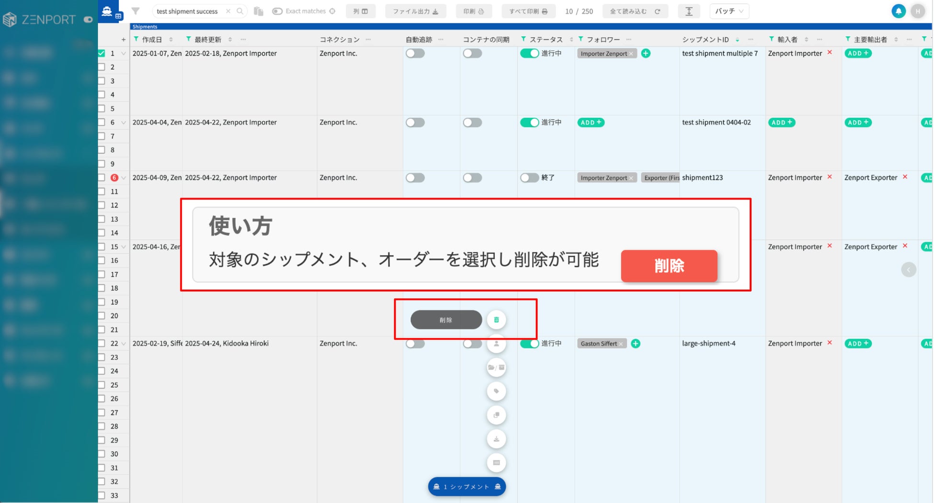934x503 pixels.
Task: Uncheck the row 1 checkbox
Action: coord(102,53)
